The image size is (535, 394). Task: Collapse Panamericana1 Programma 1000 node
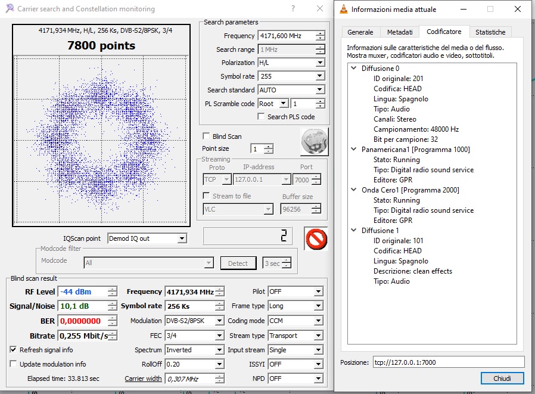[x=354, y=149]
